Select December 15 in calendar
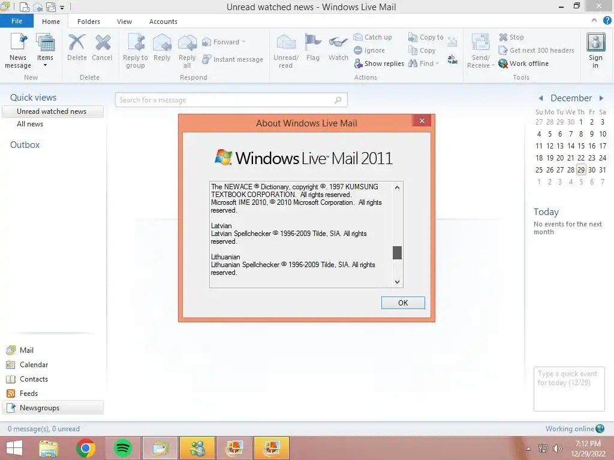Viewport: 614px width, 460px height. (x=581, y=146)
